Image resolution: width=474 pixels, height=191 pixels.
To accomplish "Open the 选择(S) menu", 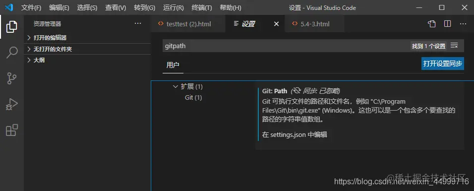I will [x=87, y=8].
